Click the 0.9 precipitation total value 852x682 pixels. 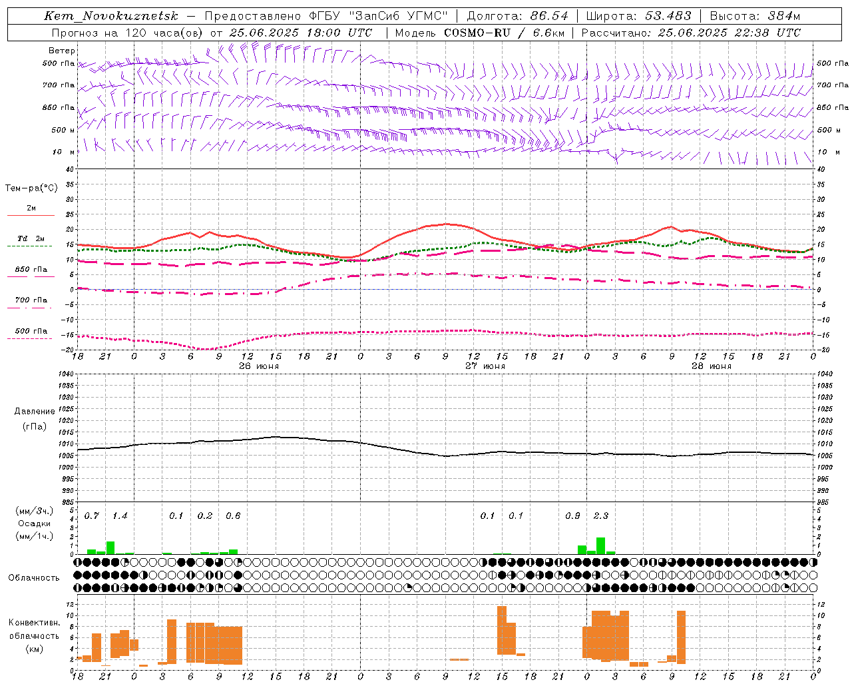click(572, 515)
